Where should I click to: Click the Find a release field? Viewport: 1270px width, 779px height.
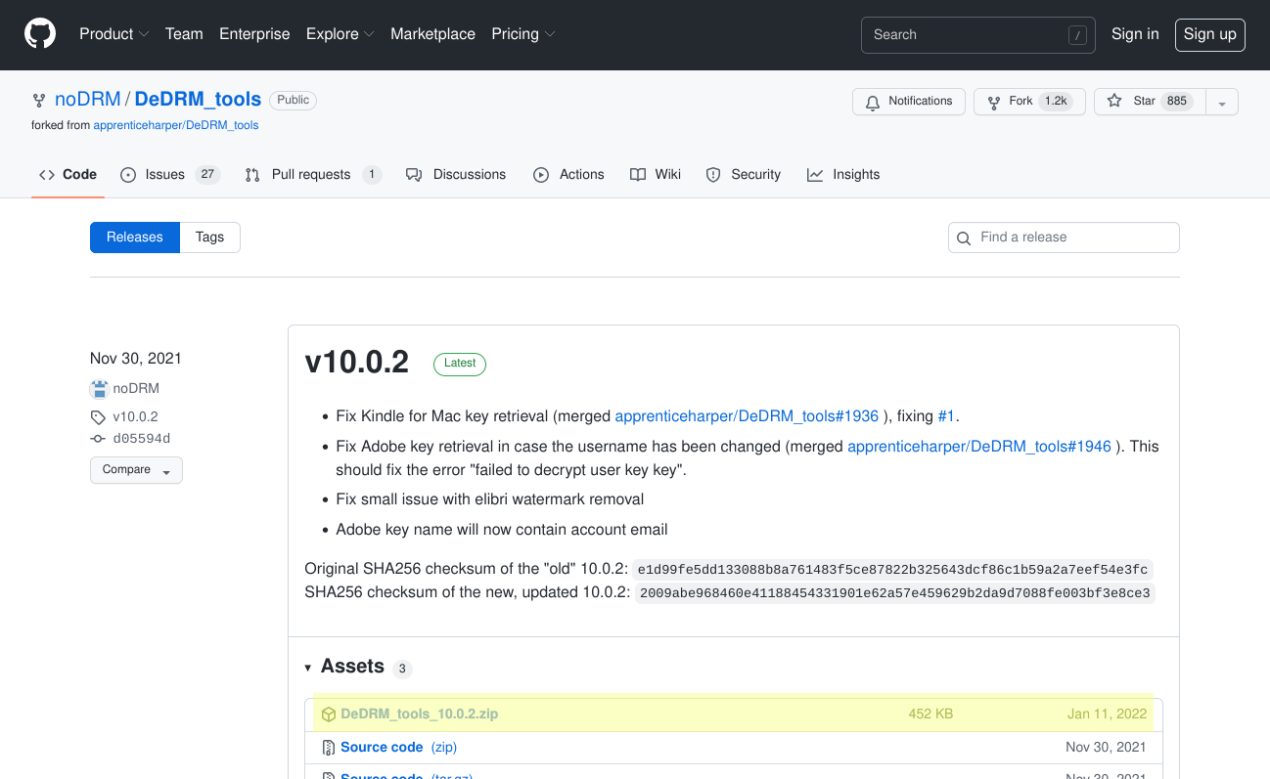click(x=1064, y=238)
